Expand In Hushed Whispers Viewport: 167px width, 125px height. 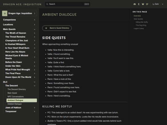[x=20, y=44]
